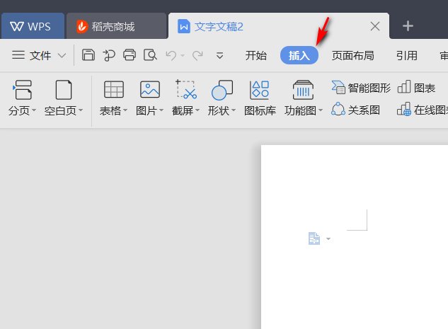Click the 形状 shapes icon
The width and height of the screenshot is (448, 329).
[222, 90]
